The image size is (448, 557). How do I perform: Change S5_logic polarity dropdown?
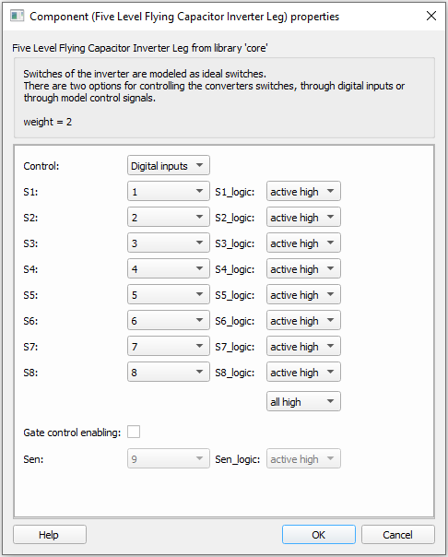click(303, 294)
